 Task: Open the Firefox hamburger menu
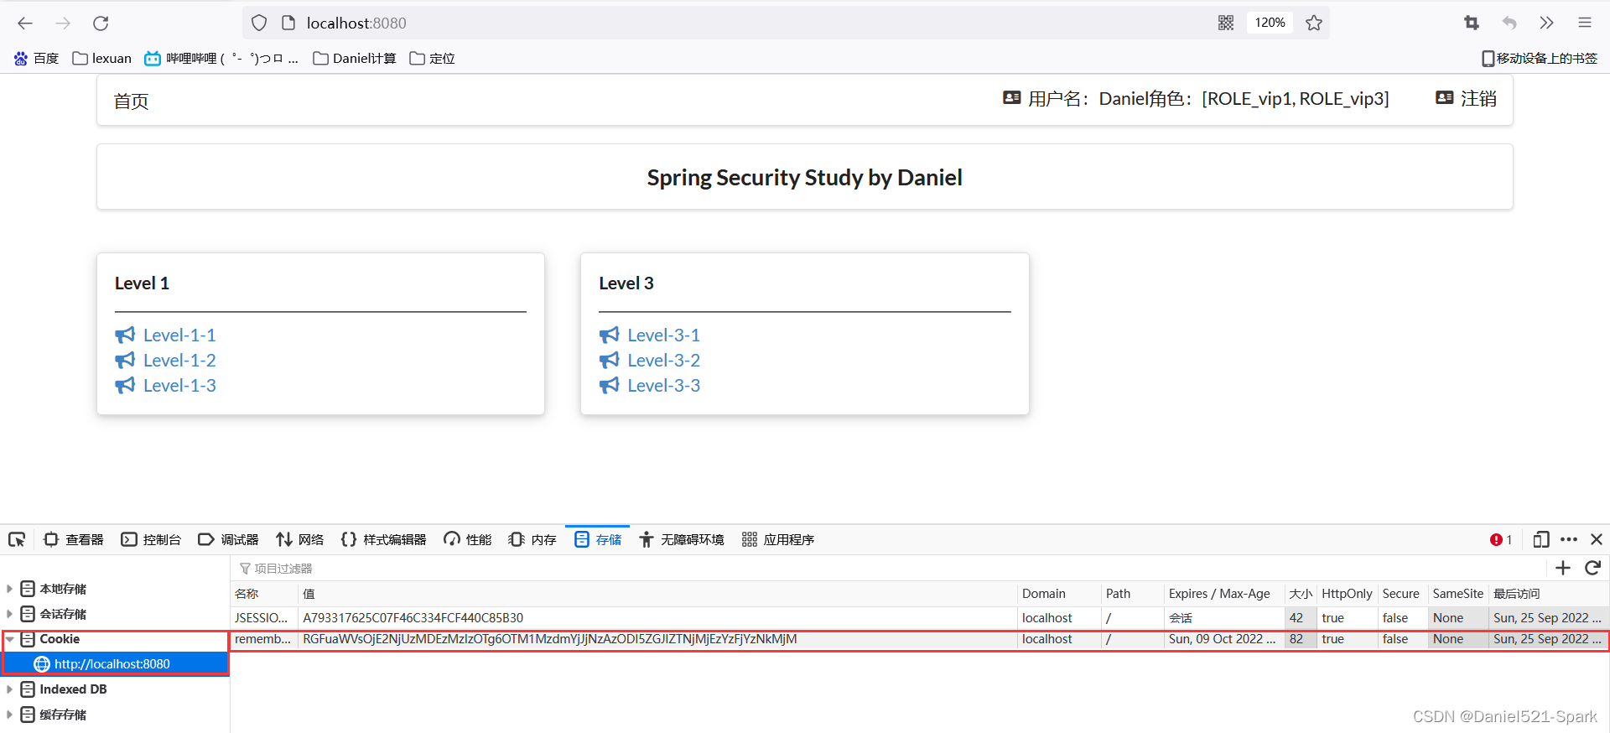1585,23
